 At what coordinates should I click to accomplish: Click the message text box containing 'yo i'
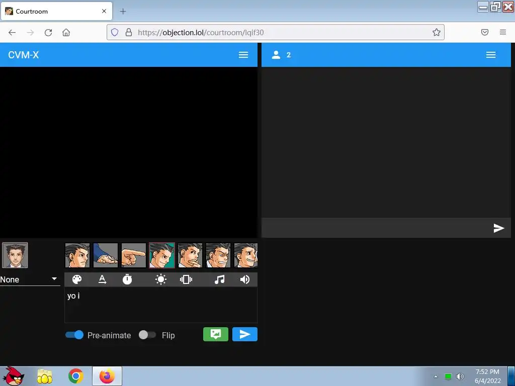point(161,305)
